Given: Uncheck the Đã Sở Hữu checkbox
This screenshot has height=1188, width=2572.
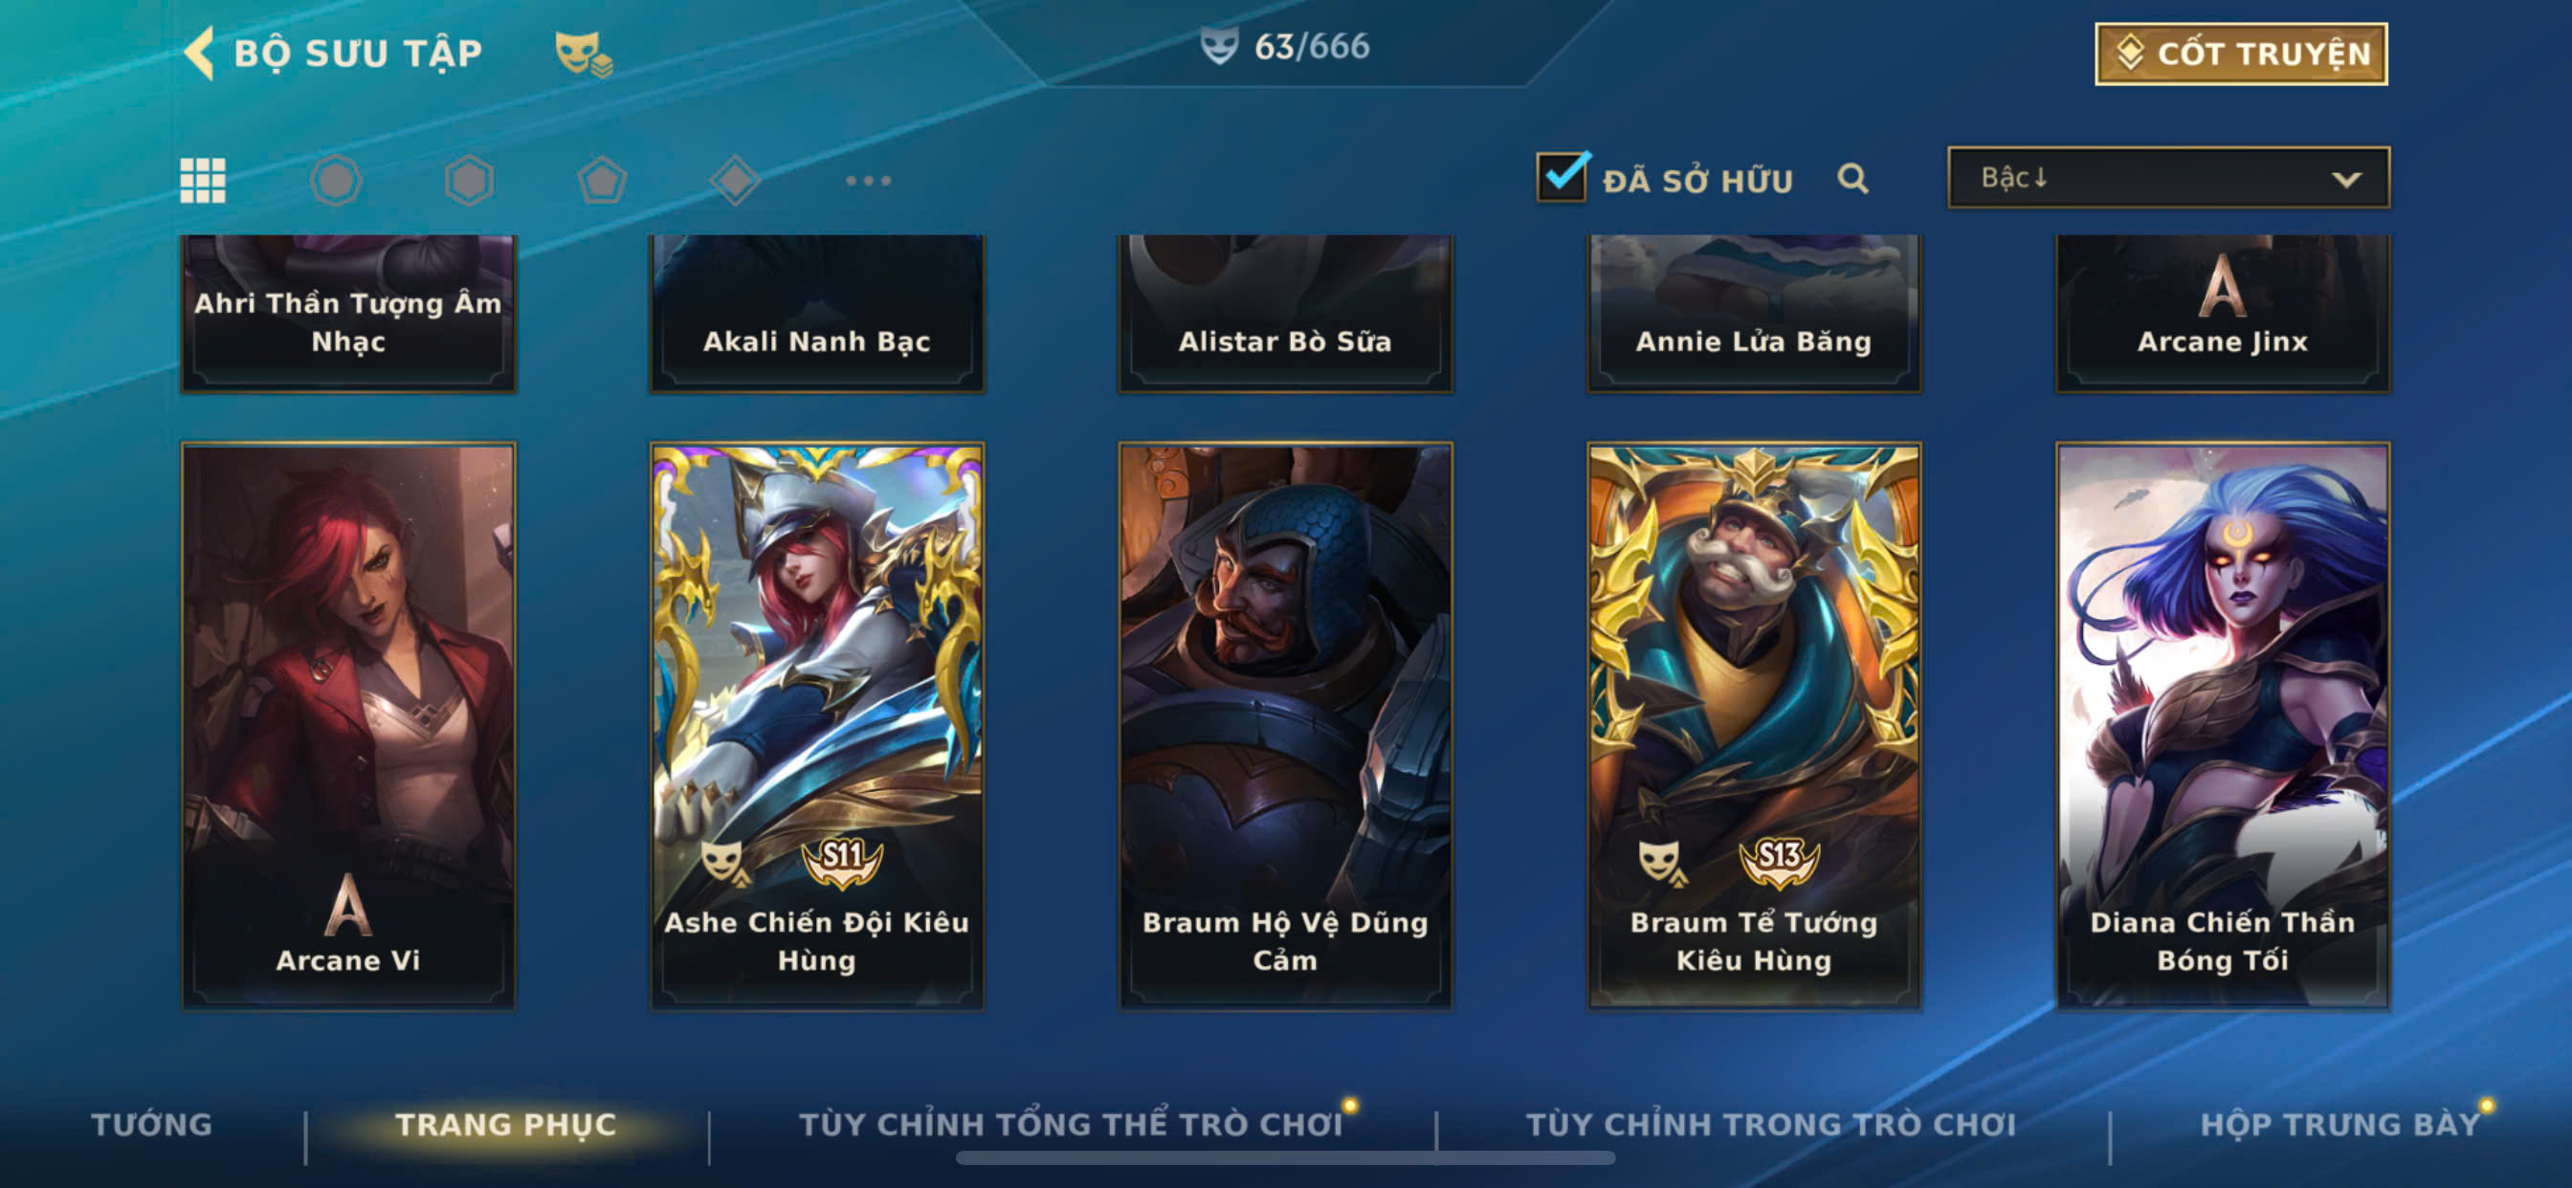Looking at the screenshot, I should coord(1562,177).
